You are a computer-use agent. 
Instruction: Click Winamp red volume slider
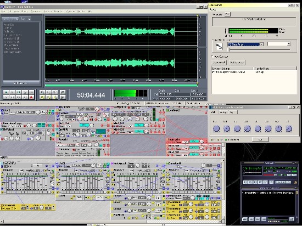(270, 175)
